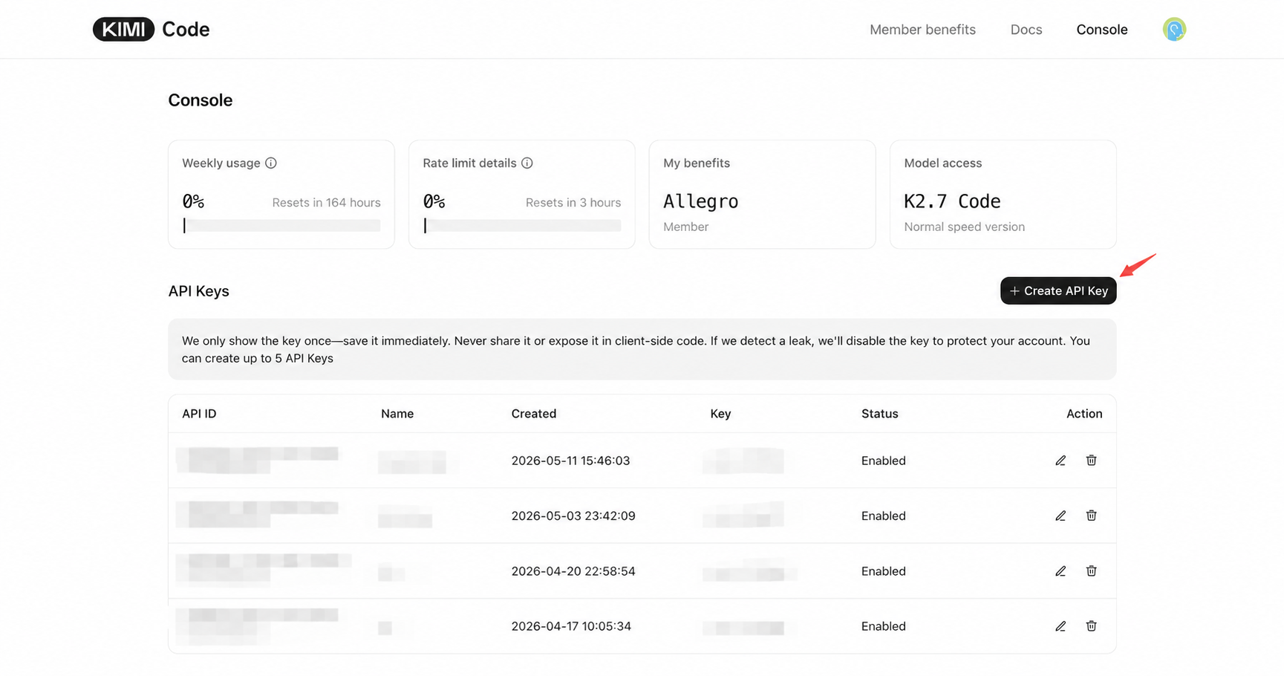Select Console in top navigation
This screenshot has width=1284, height=676.
click(1102, 30)
